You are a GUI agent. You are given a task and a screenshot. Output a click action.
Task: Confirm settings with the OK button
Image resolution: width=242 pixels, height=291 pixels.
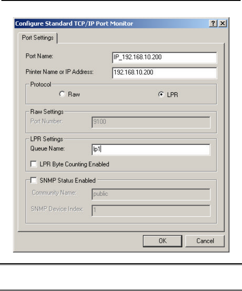point(162,241)
